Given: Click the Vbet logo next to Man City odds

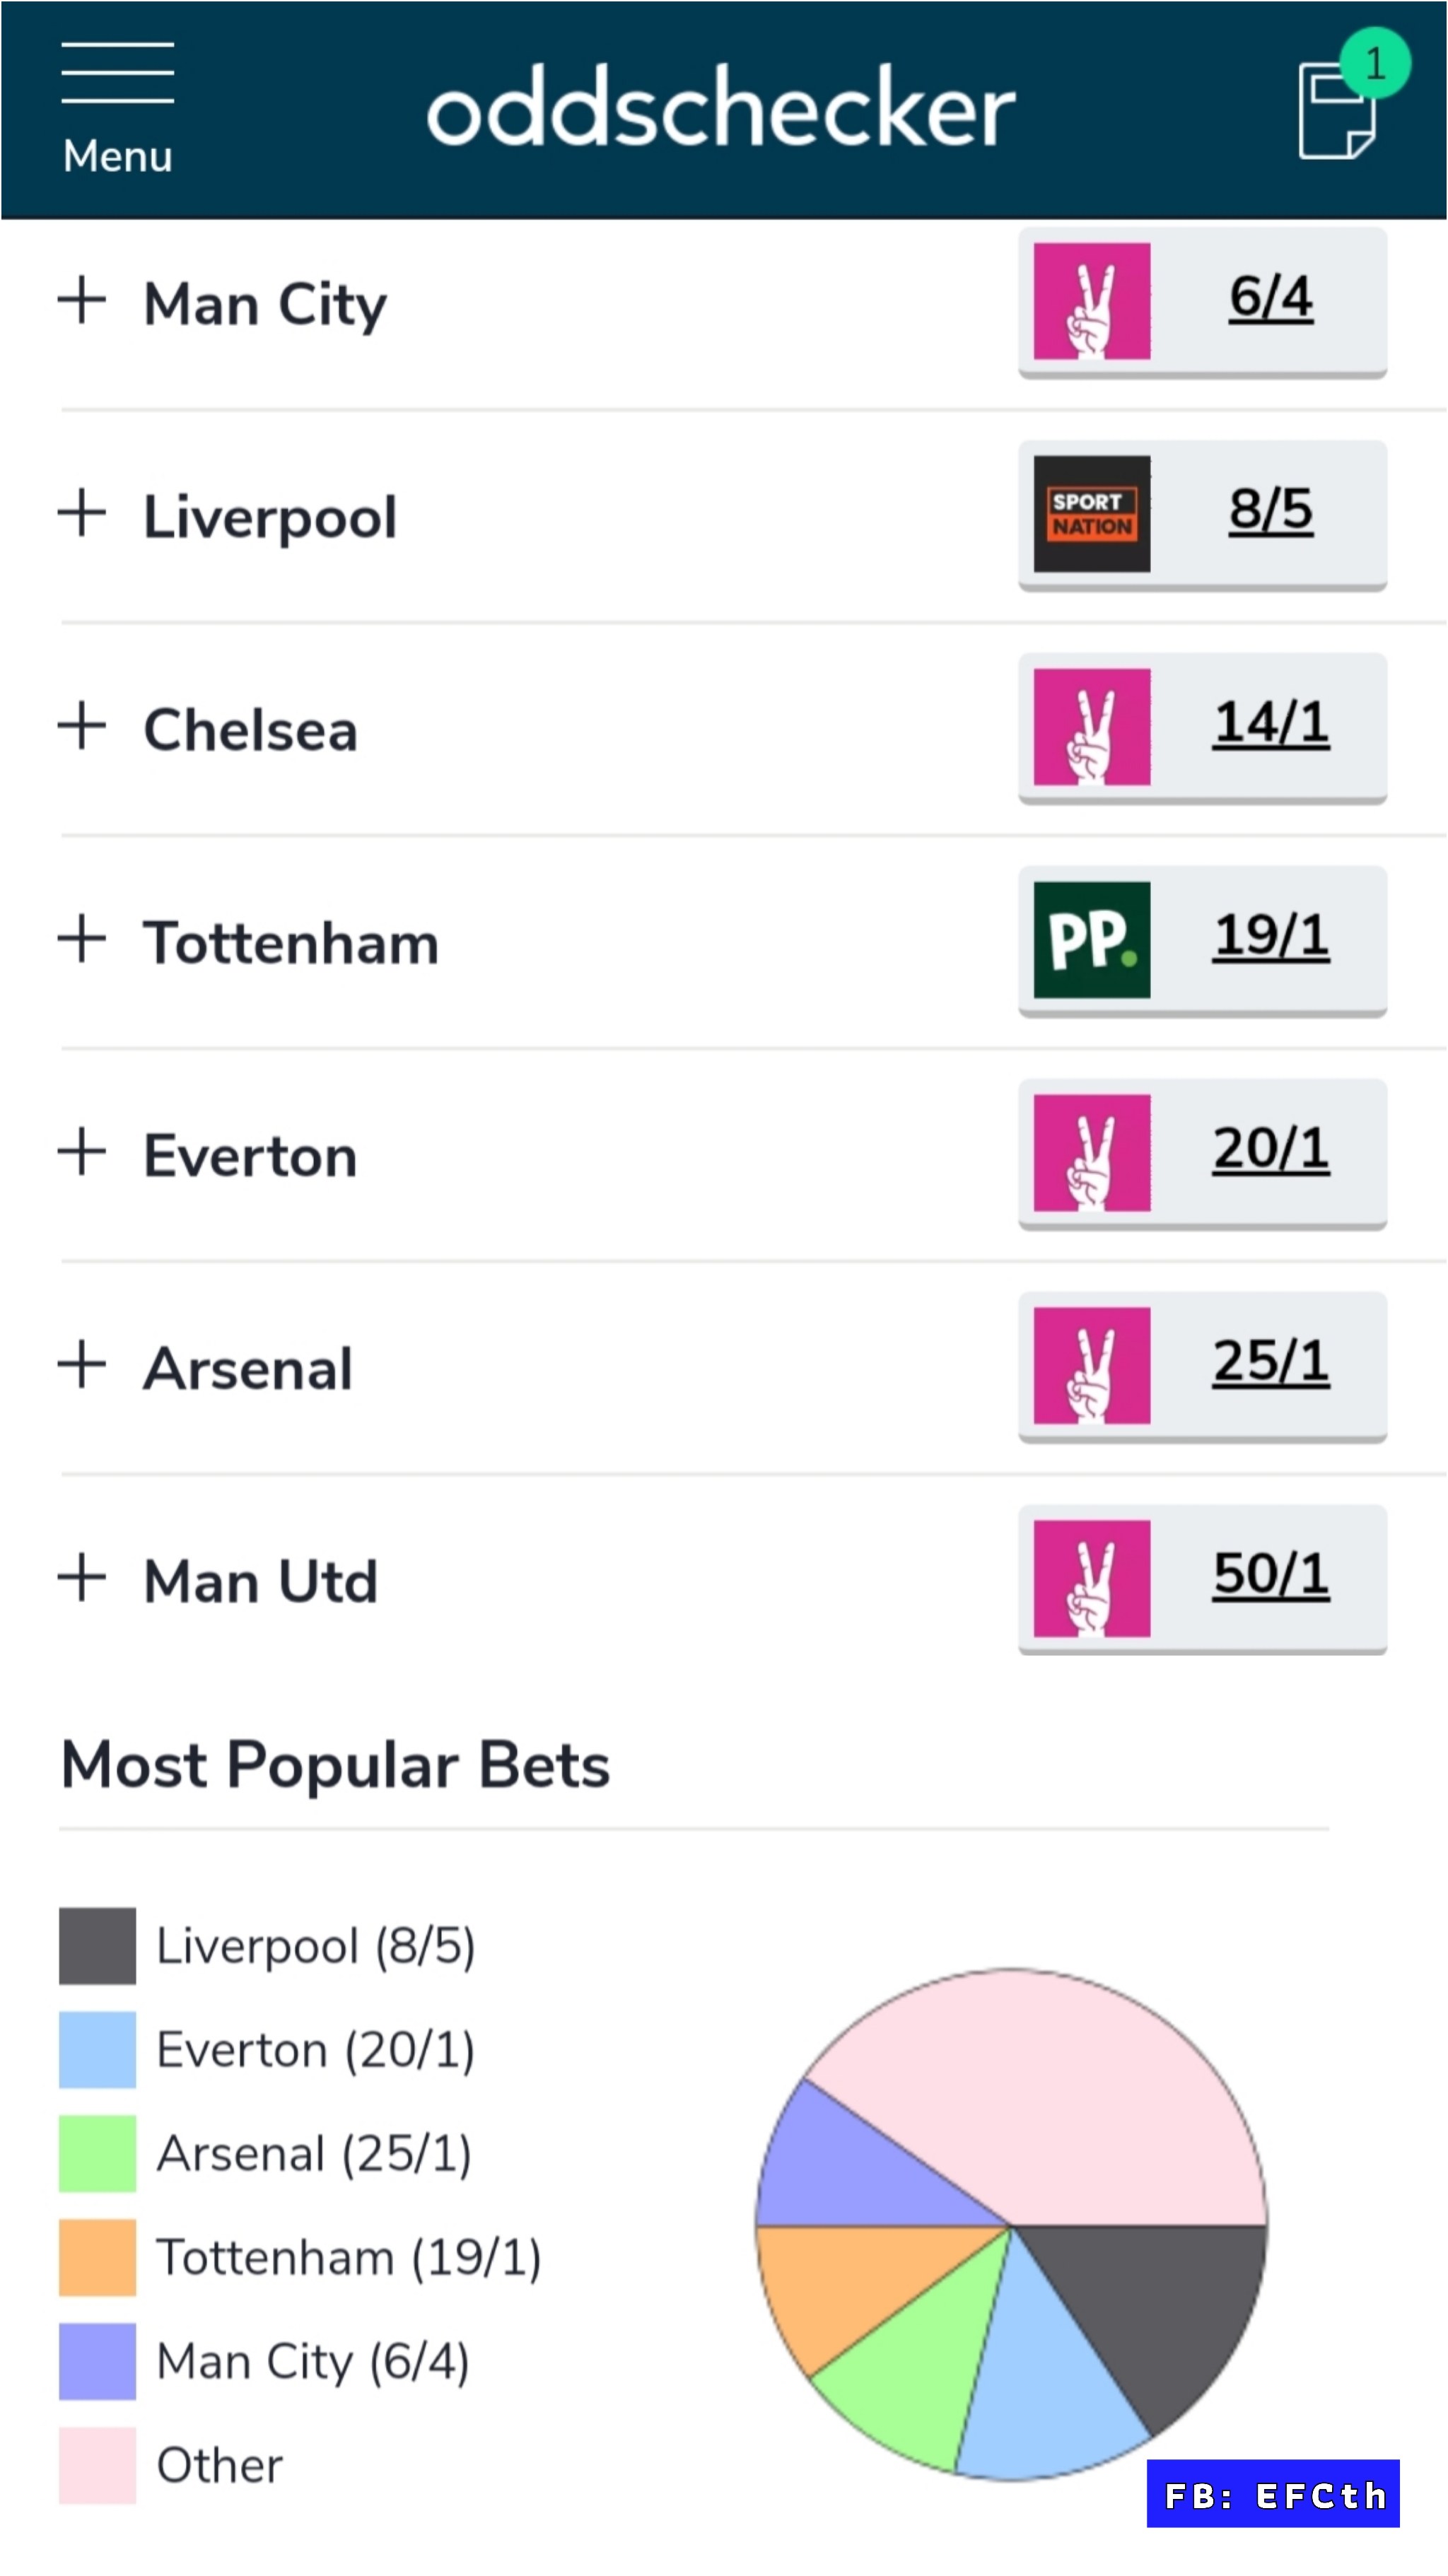Looking at the screenshot, I should click(1090, 303).
